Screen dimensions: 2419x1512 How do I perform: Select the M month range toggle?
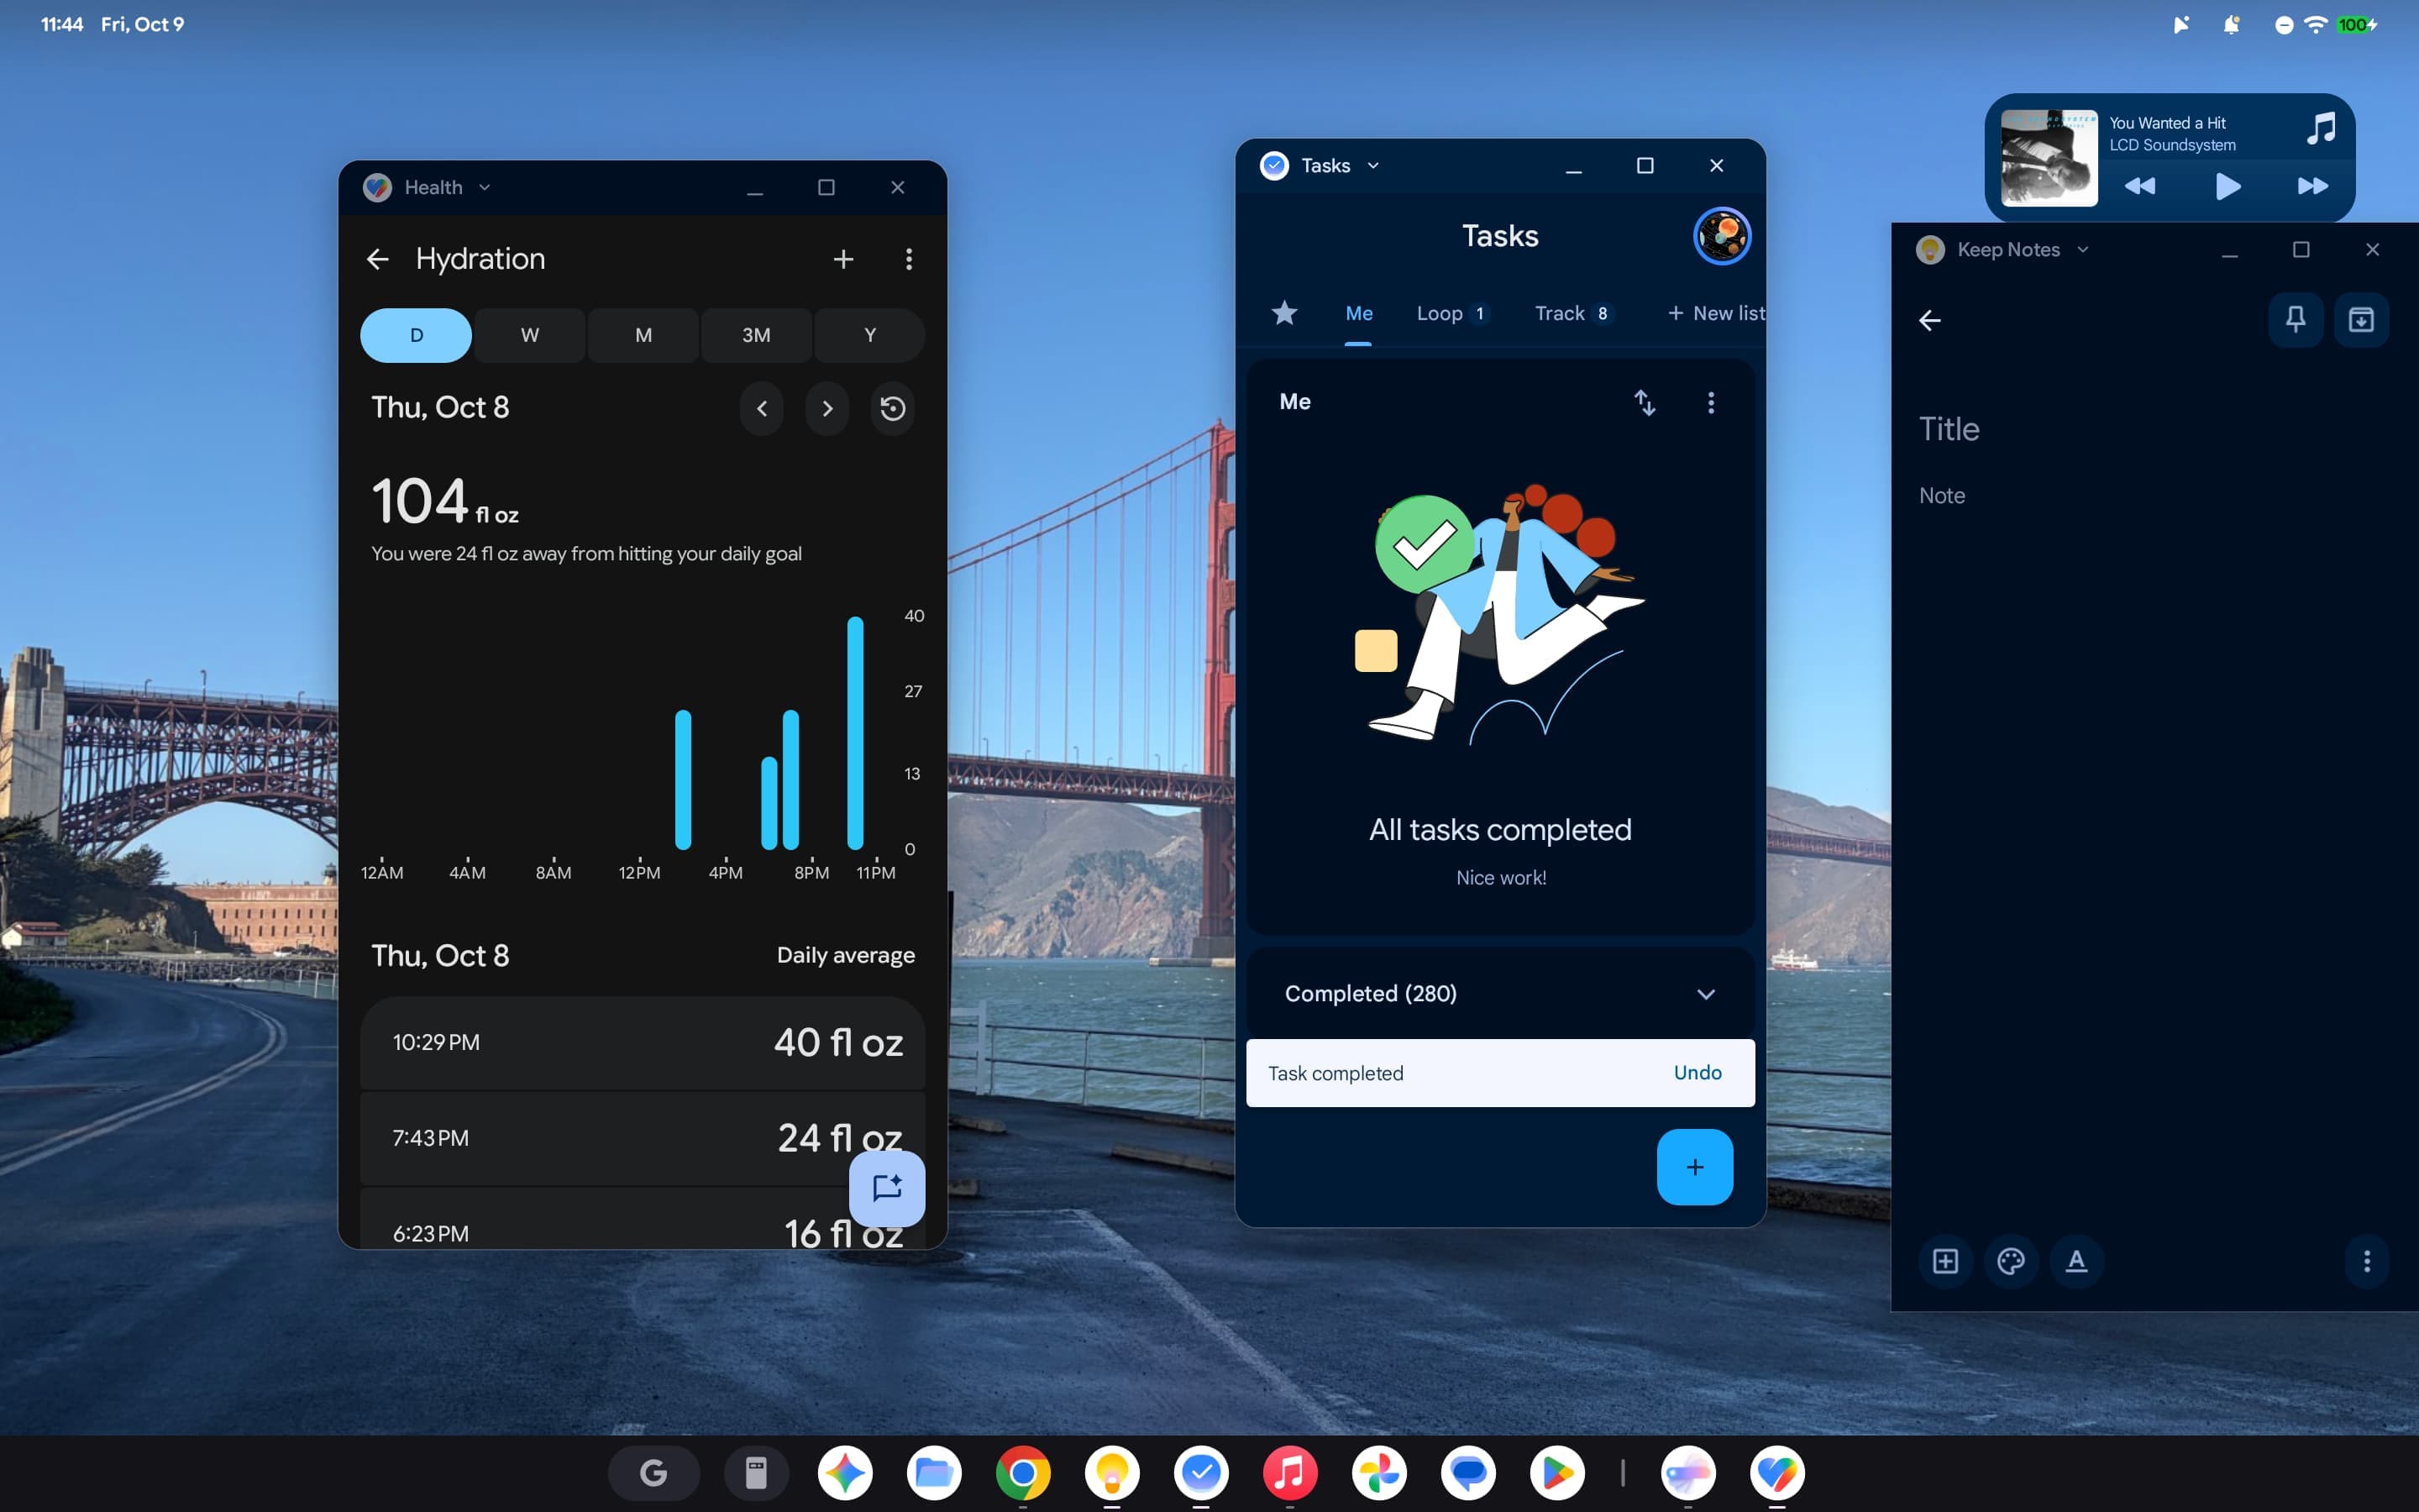coord(643,335)
